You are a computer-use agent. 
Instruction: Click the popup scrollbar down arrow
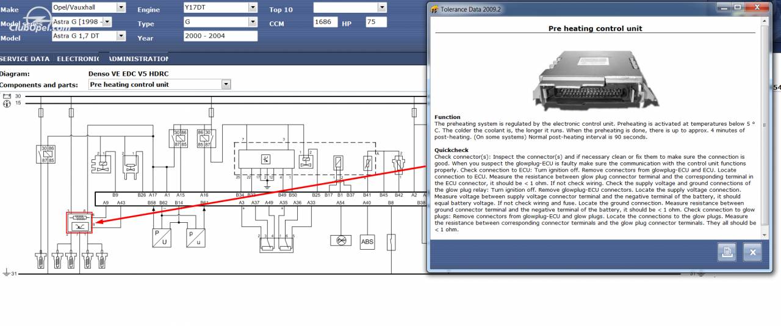766,235
